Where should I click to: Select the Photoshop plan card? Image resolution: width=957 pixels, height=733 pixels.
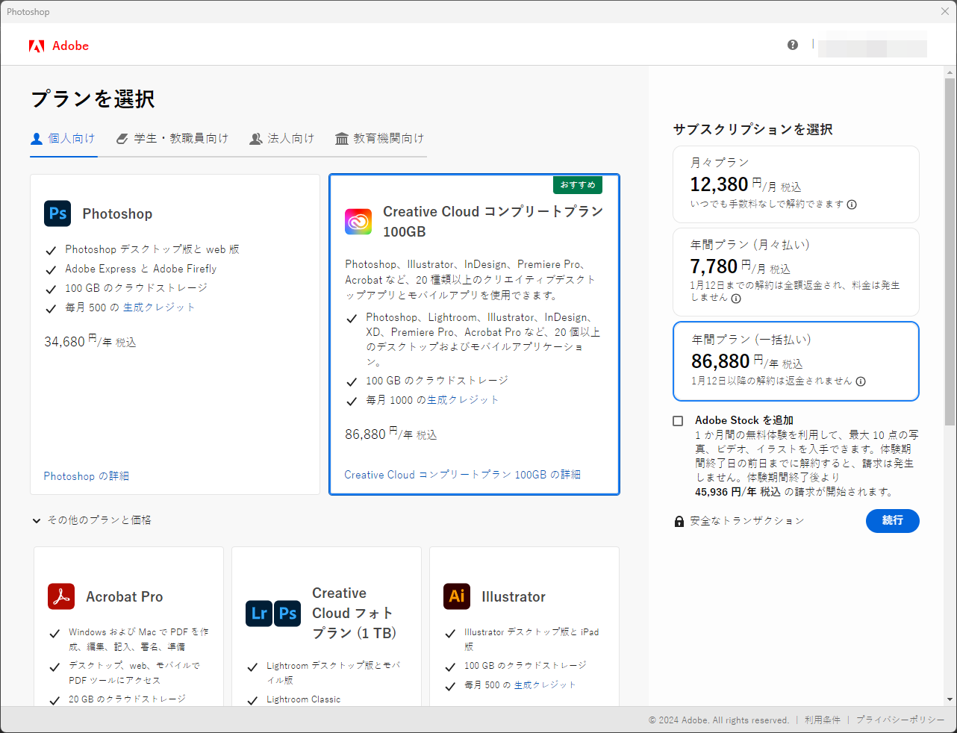(x=175, y=334)
